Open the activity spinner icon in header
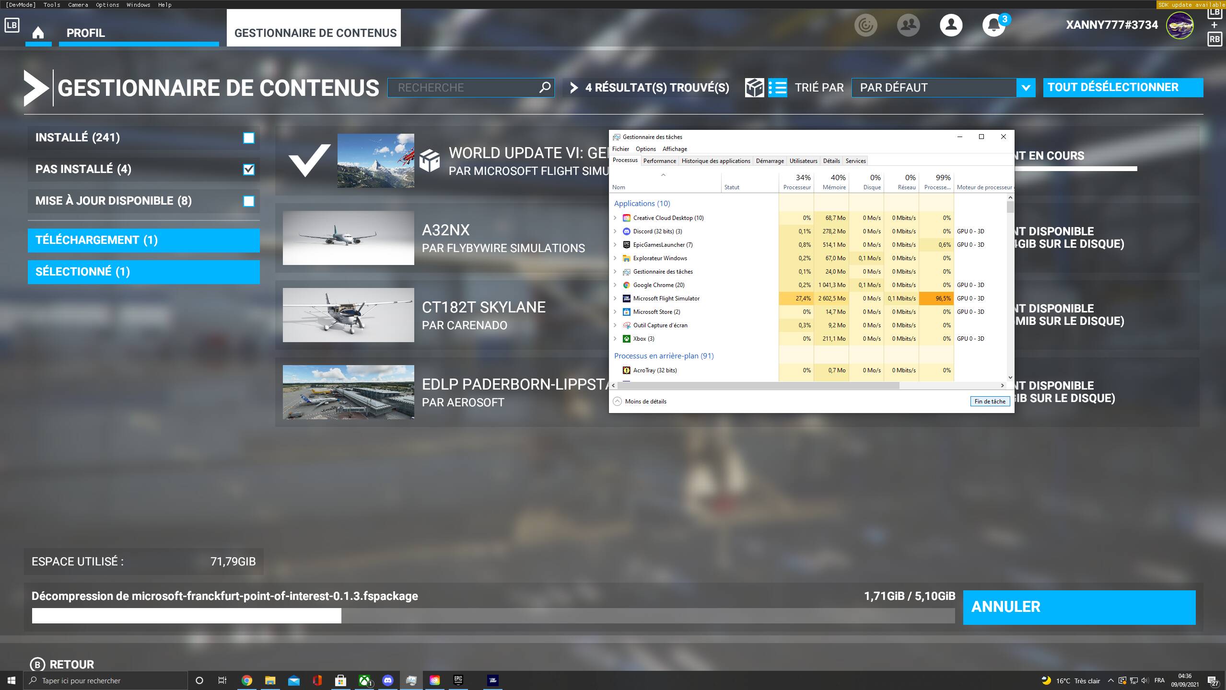 [865, 25]
